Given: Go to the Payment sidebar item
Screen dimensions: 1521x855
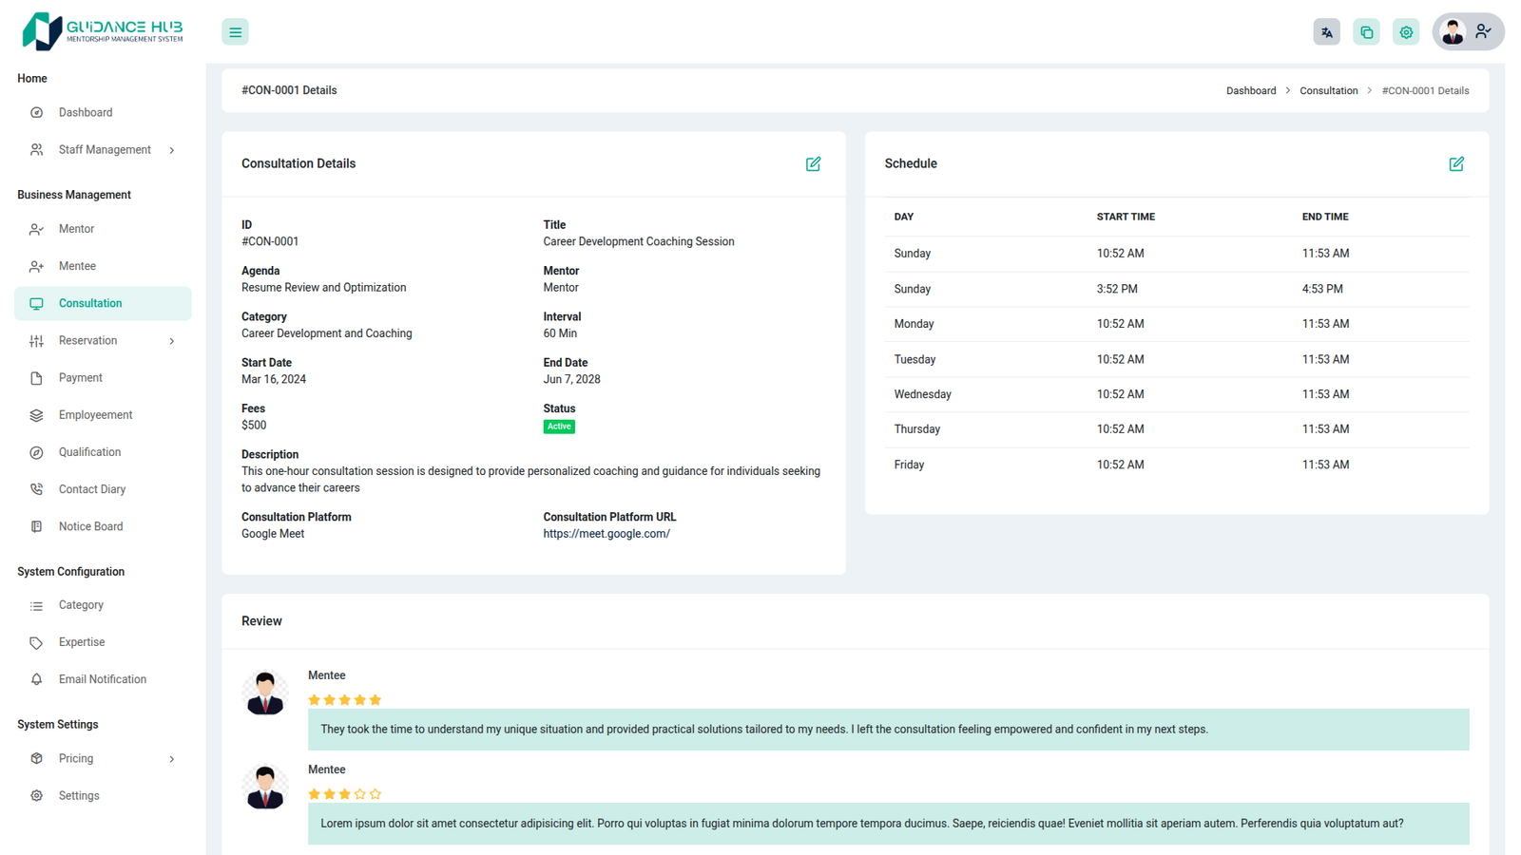Looking at the screenshot, I should 80,378.
